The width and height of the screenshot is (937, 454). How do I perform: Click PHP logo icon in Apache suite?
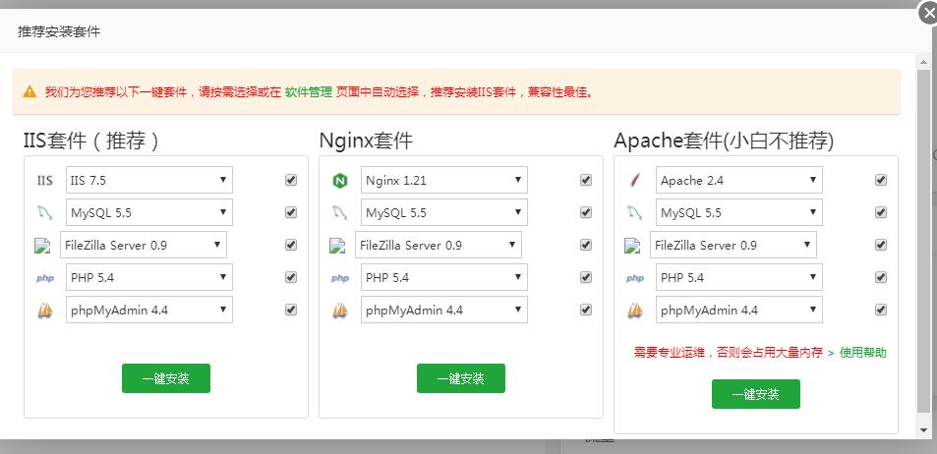(x=635, y=278)
